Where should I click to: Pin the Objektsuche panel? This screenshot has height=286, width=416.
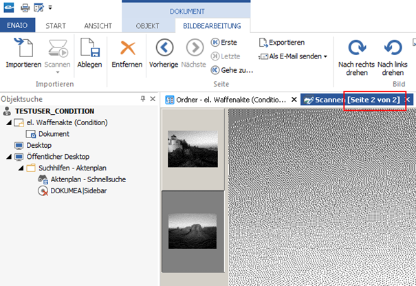[143, 99]
